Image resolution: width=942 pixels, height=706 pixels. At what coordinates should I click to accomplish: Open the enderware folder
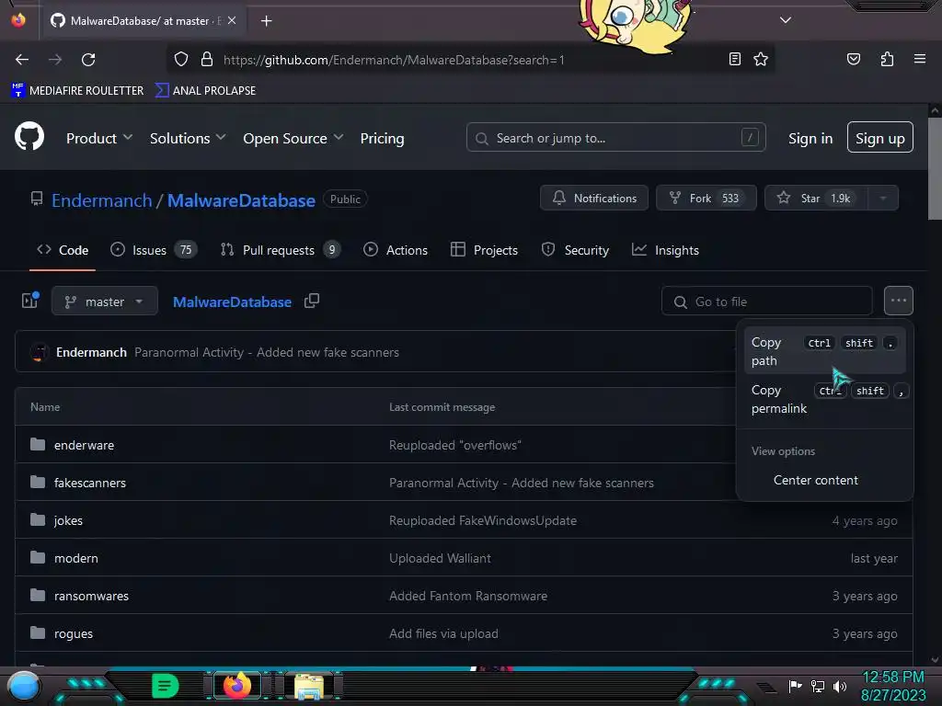84,445
